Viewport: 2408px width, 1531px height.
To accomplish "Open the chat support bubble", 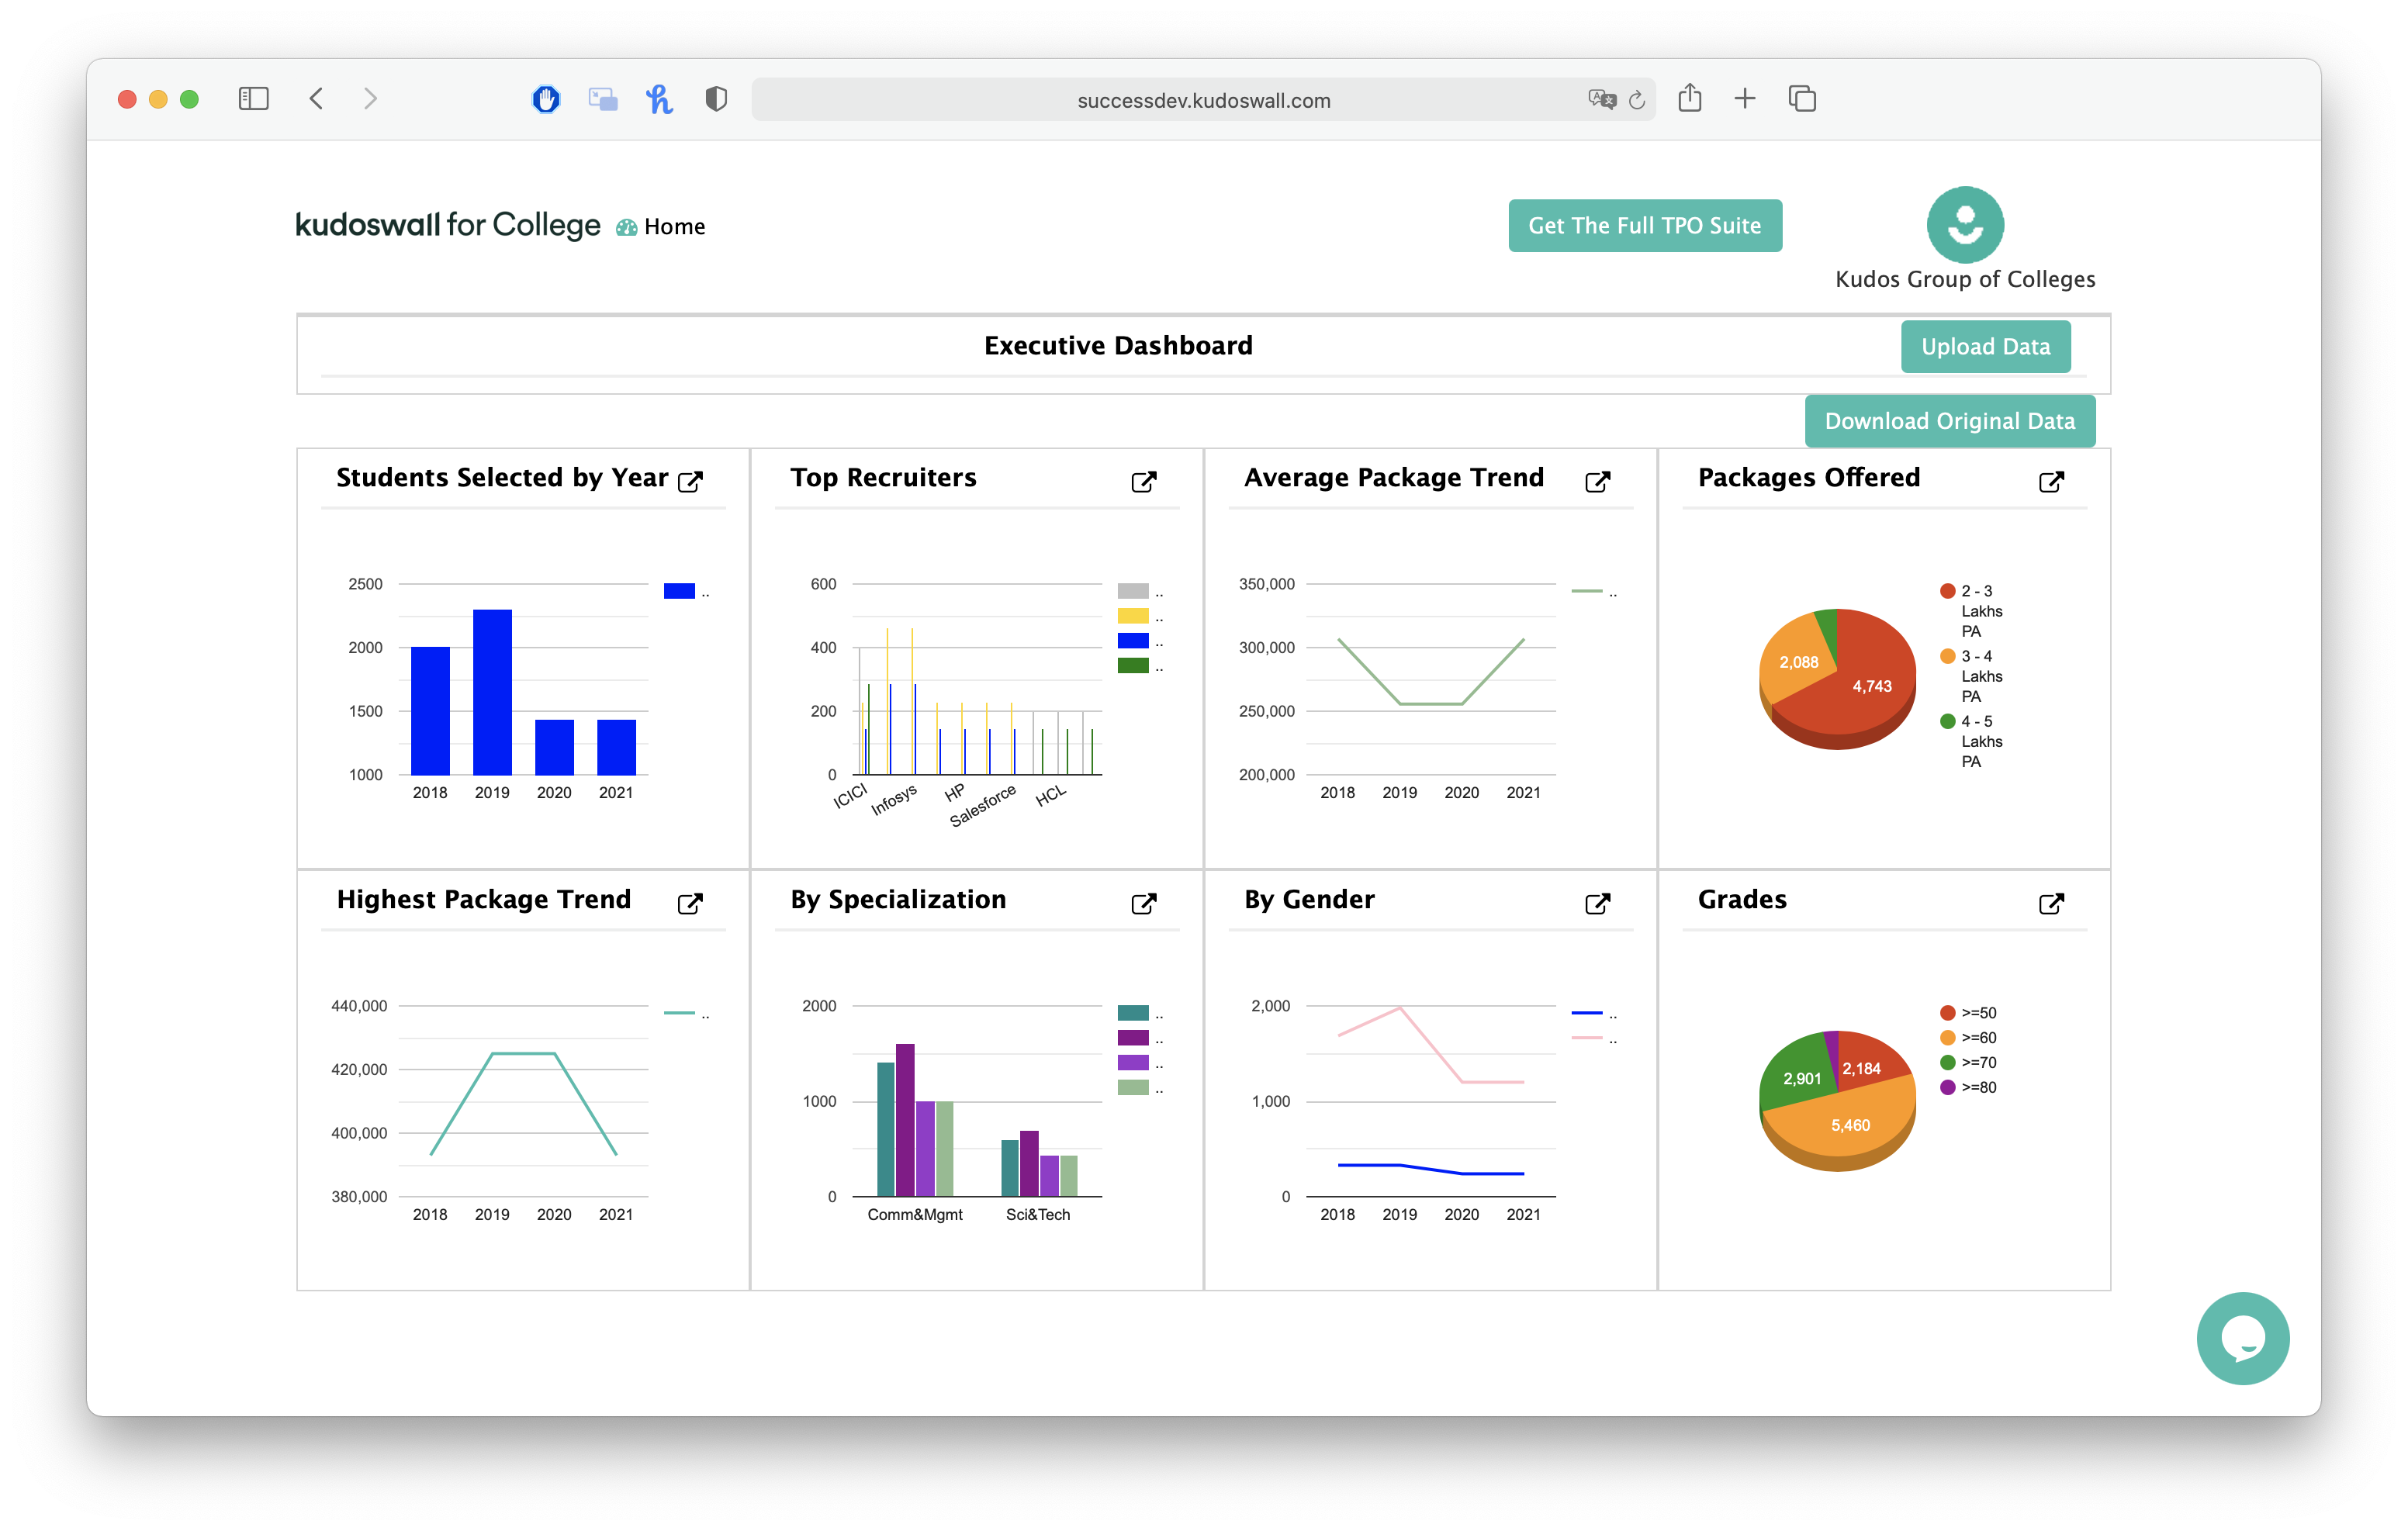I will (2242, 1338).
